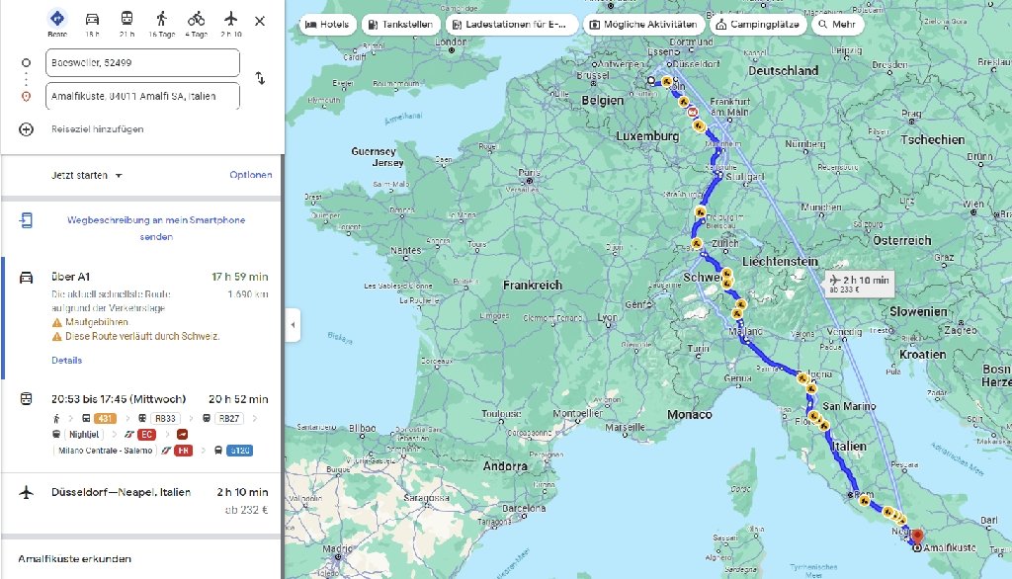Select the best route travel mode

pos(57,22)
